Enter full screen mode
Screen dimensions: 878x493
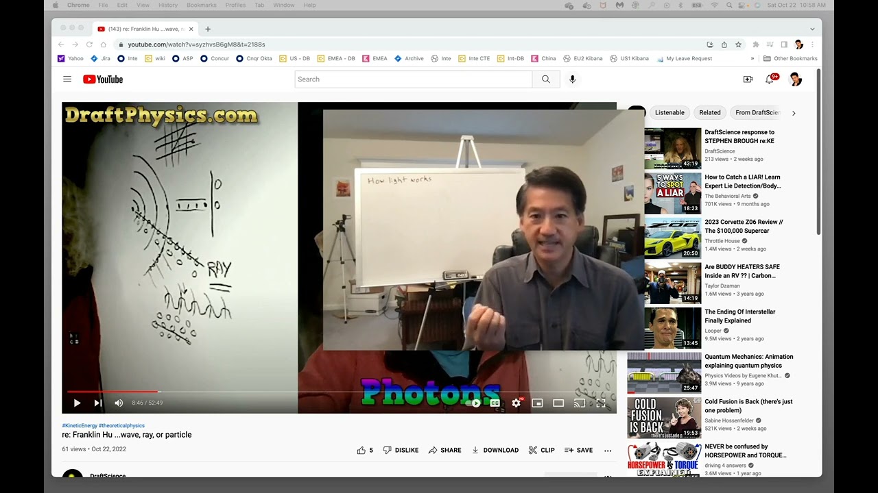point(601,403)
